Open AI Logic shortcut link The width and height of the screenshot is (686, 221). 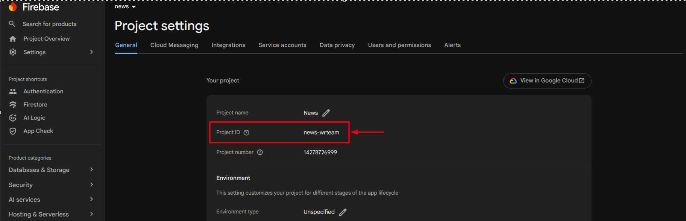pyautogui.click(x=34, y=118)
